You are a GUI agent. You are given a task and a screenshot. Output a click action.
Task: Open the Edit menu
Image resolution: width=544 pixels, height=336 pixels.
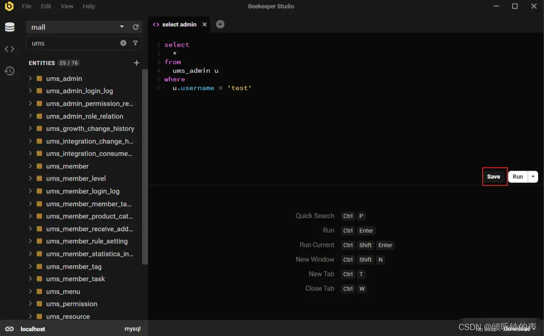pyautogui.click(x=46, y=6)
